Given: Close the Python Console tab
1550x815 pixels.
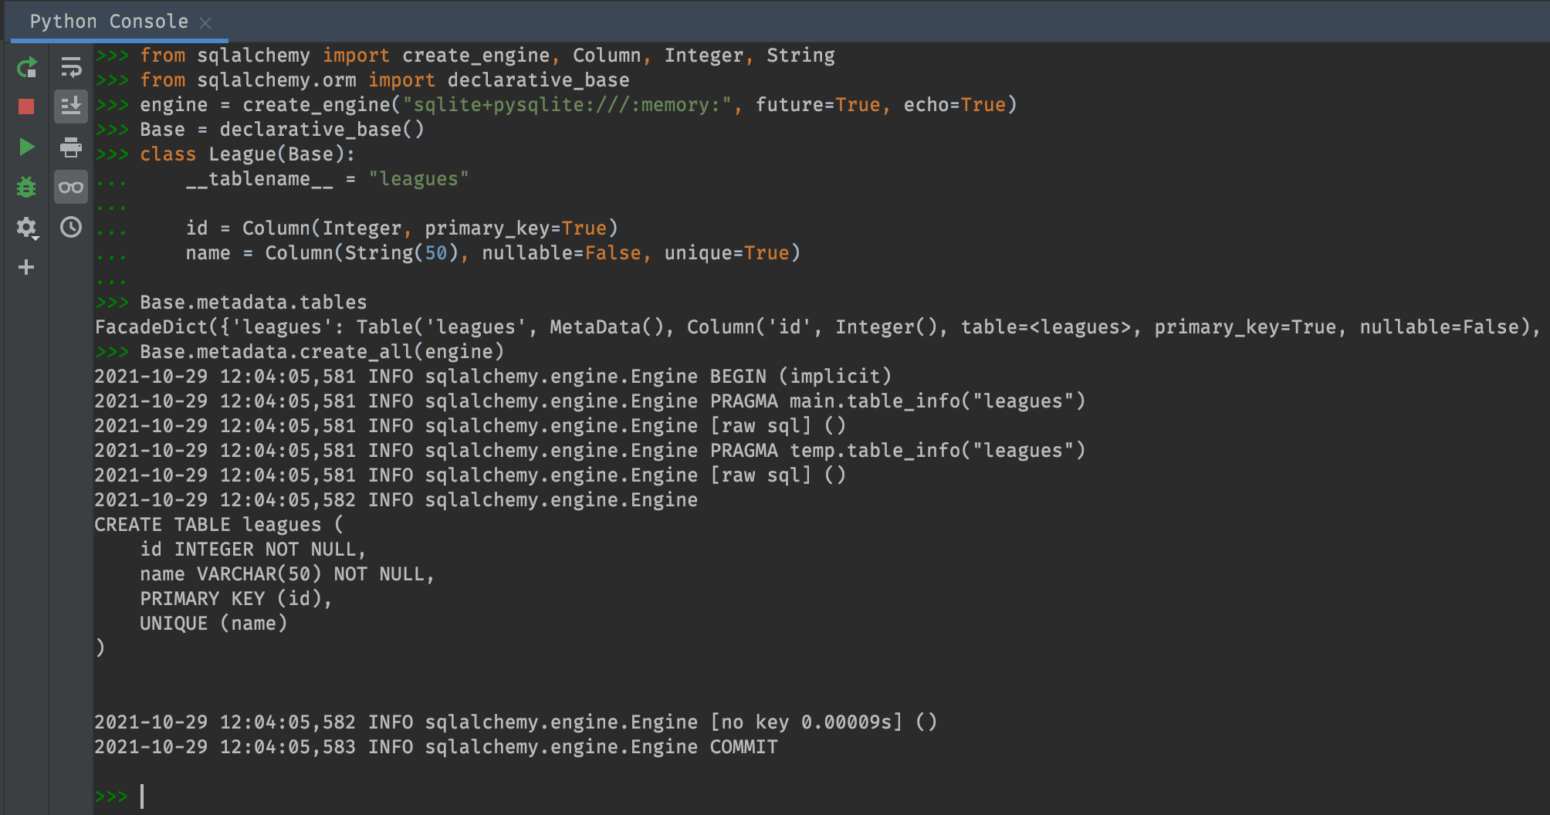Looking at the screenshot, I should tap(205, 23).
